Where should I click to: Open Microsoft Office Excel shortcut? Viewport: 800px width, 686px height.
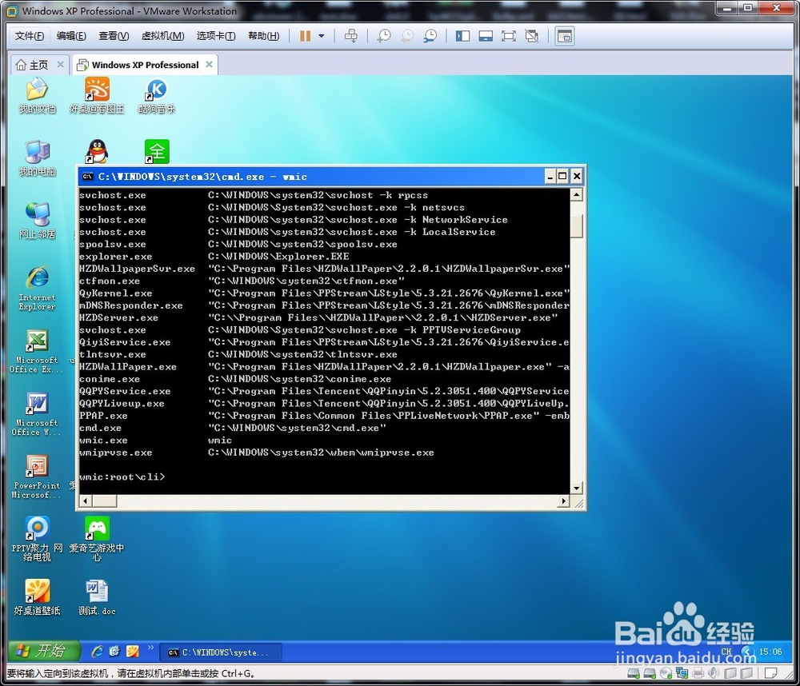pos(37,352)
